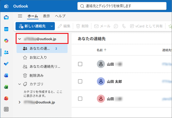Click the chat bubble toolbar icon

click(x=116, y=26)
